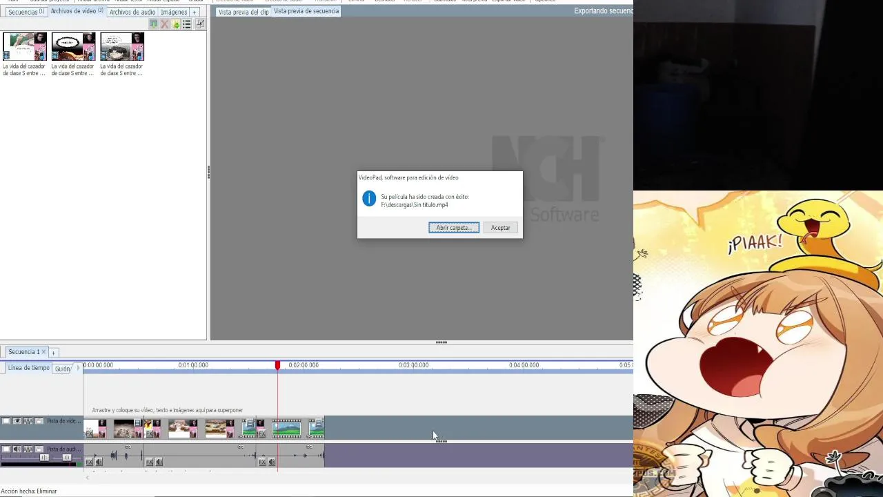Switch to Línea de tiempo view

click(29, 368)
